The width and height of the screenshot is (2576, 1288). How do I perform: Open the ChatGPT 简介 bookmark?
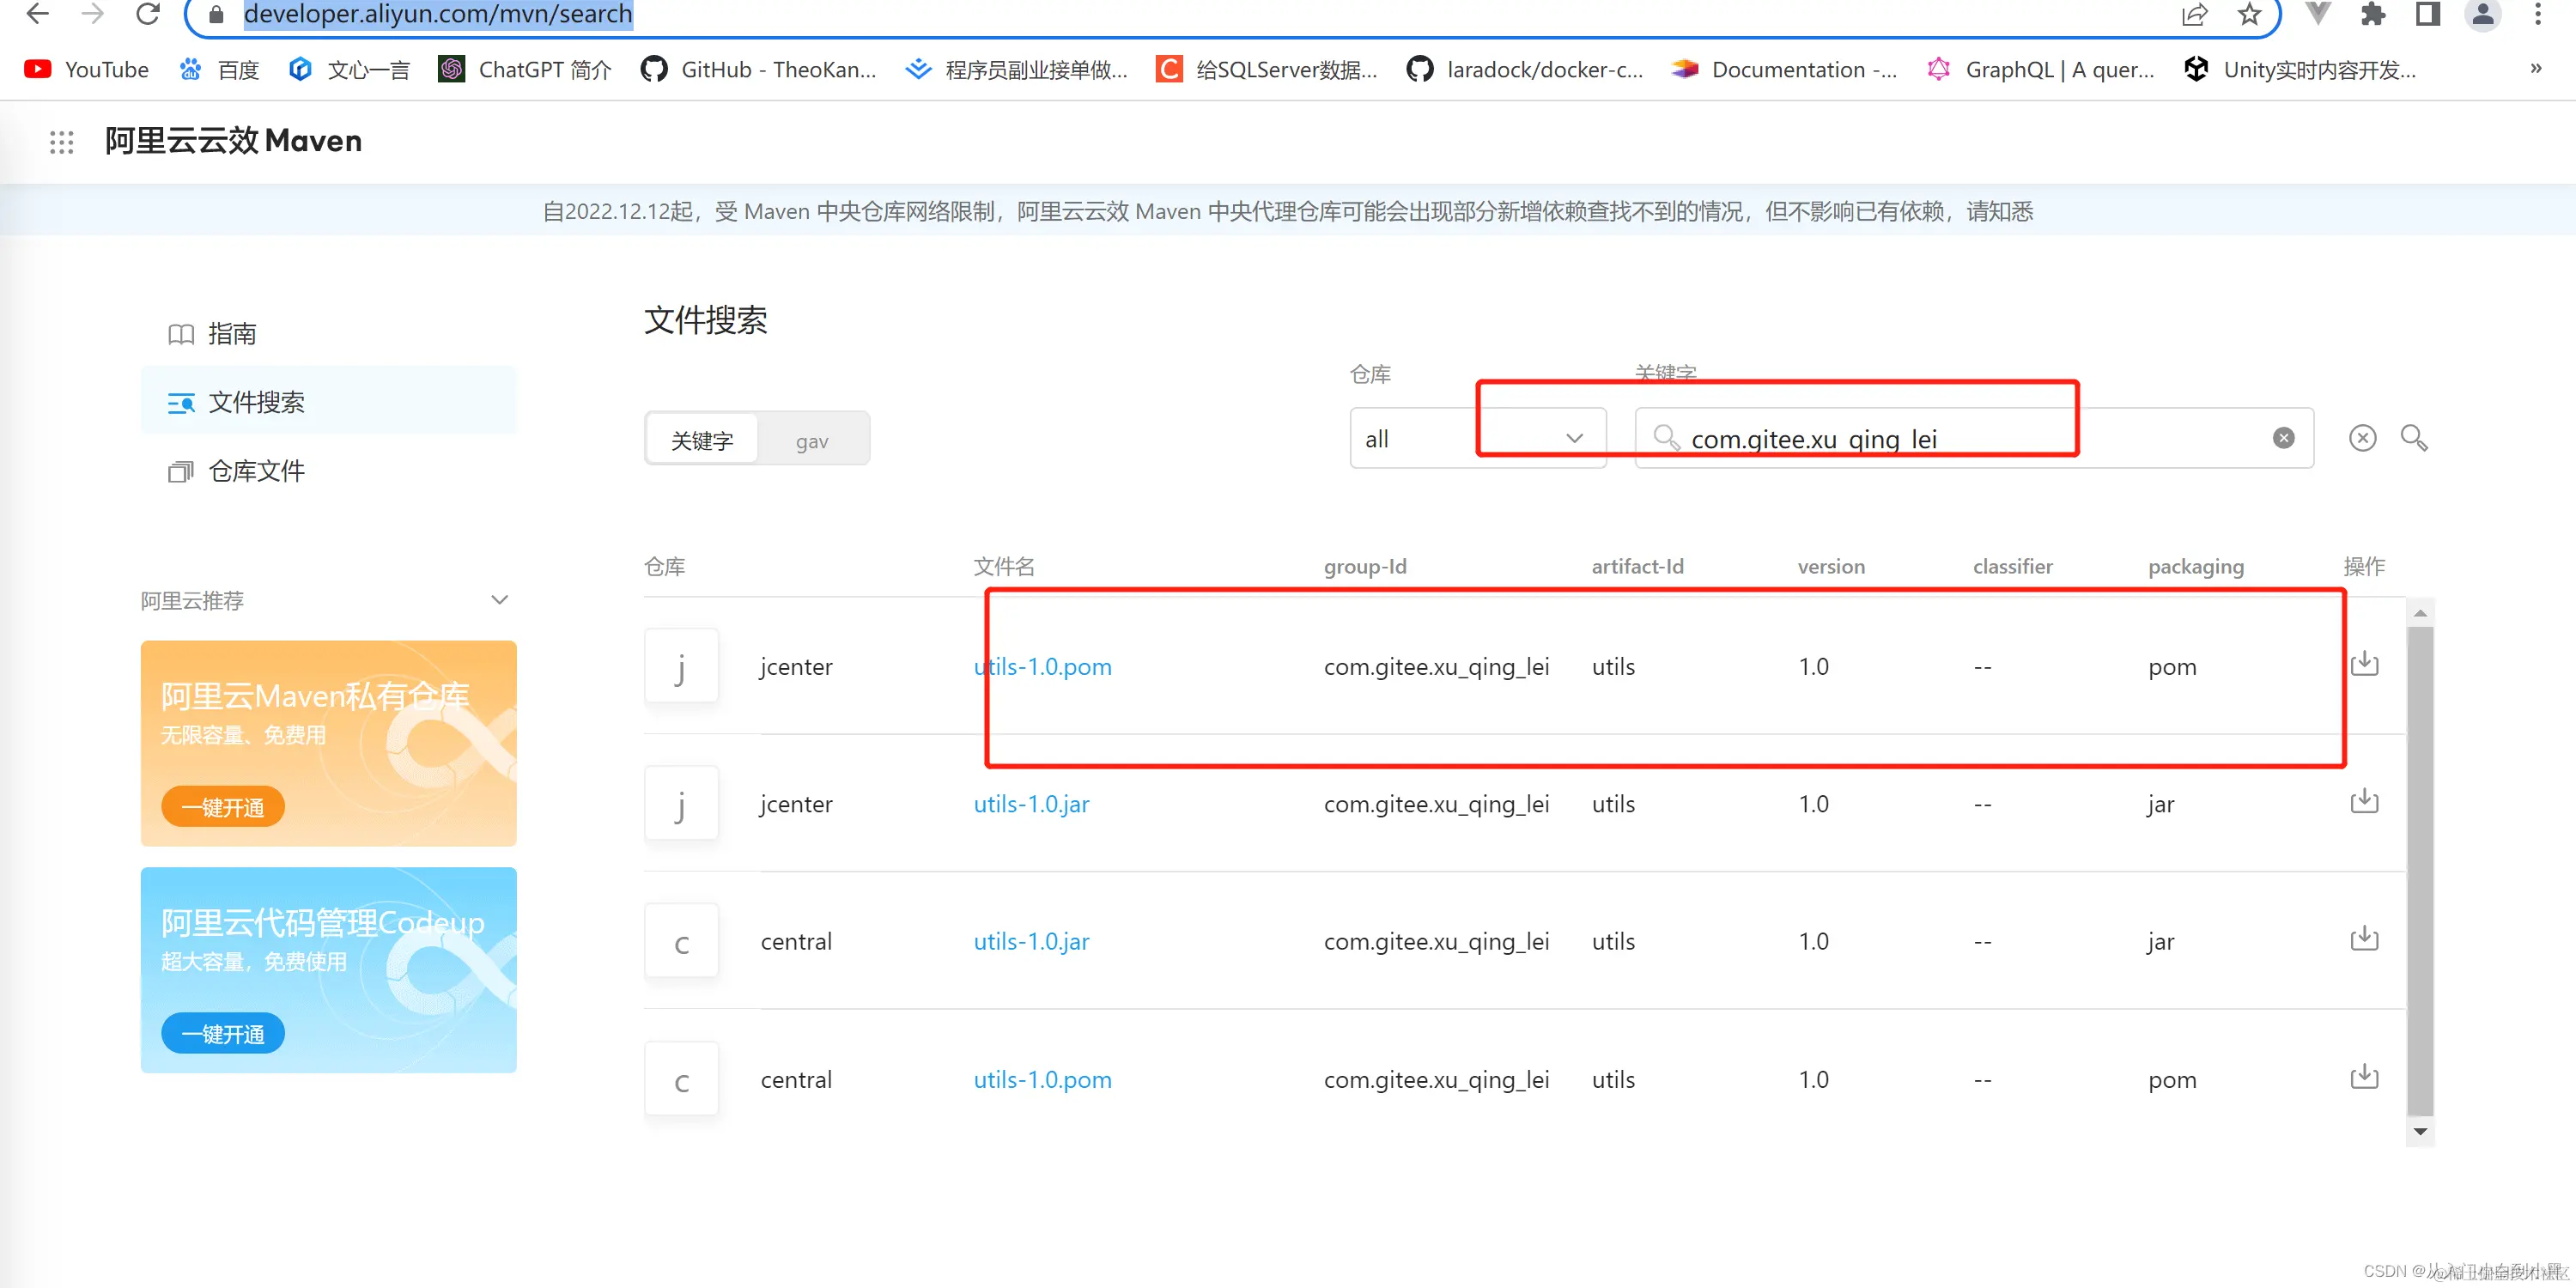click(525, 69)
